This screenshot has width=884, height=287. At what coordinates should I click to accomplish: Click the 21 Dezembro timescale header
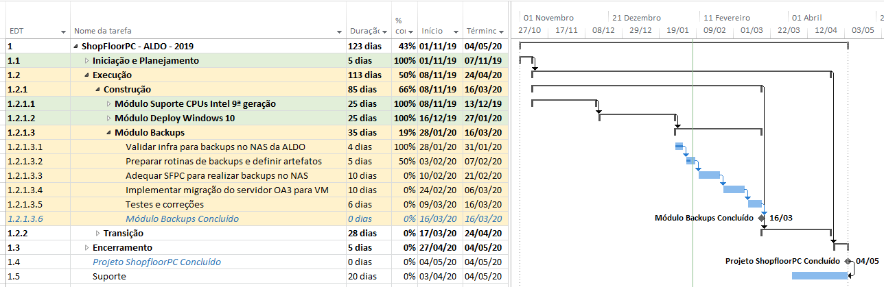click(x=637, y=18)
